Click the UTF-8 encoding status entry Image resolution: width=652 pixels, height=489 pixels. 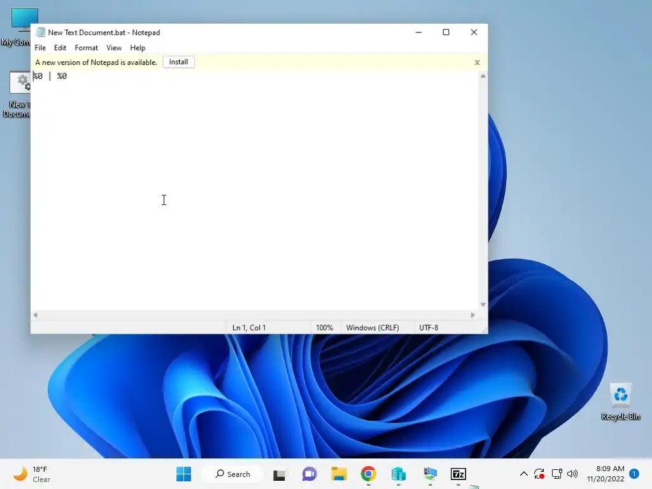[429, 328]
